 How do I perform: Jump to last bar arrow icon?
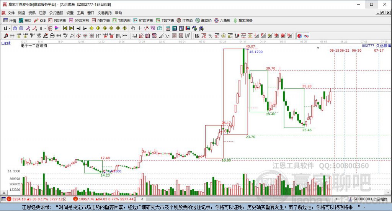tap(72, 28)
